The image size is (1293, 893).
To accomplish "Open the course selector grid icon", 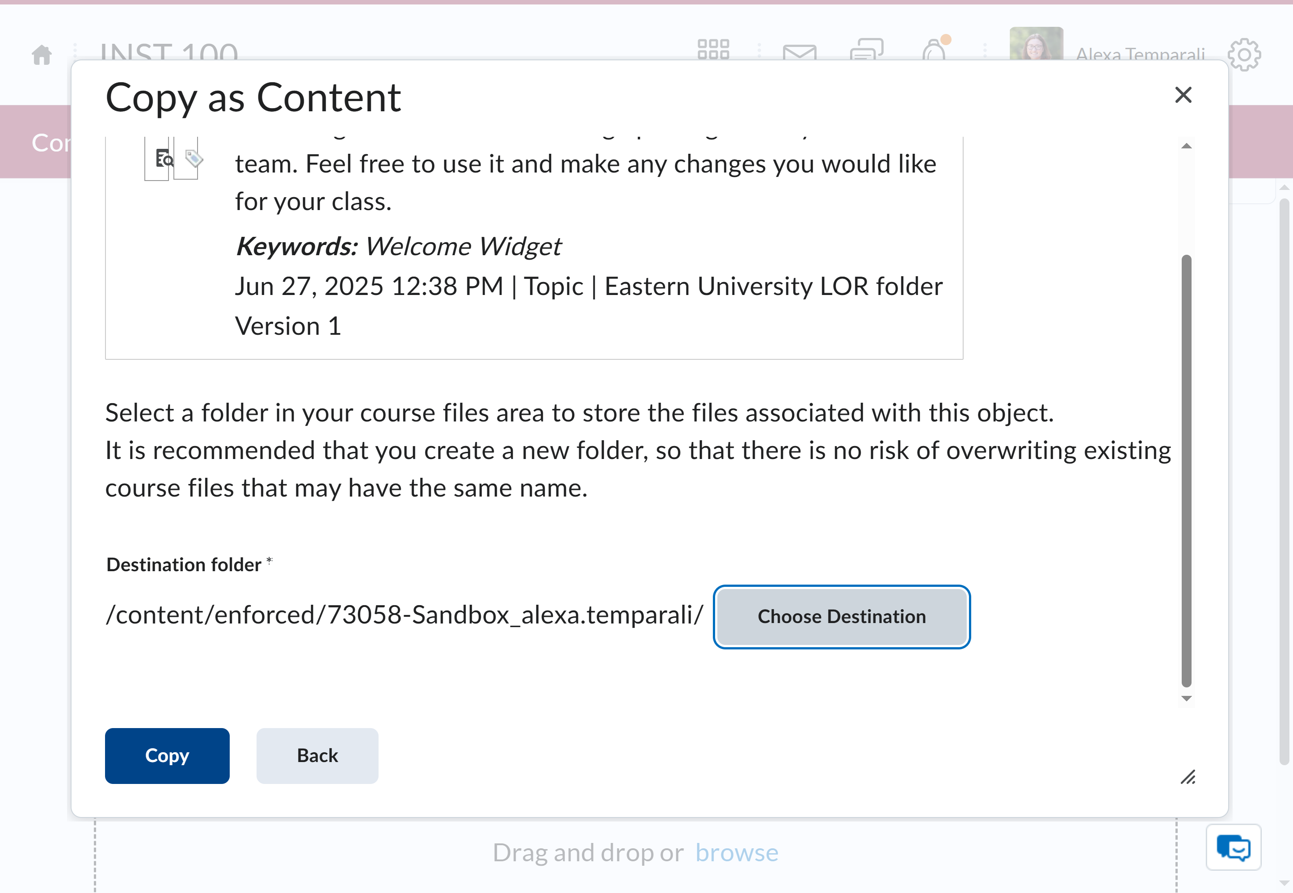I will coord(713,49).
